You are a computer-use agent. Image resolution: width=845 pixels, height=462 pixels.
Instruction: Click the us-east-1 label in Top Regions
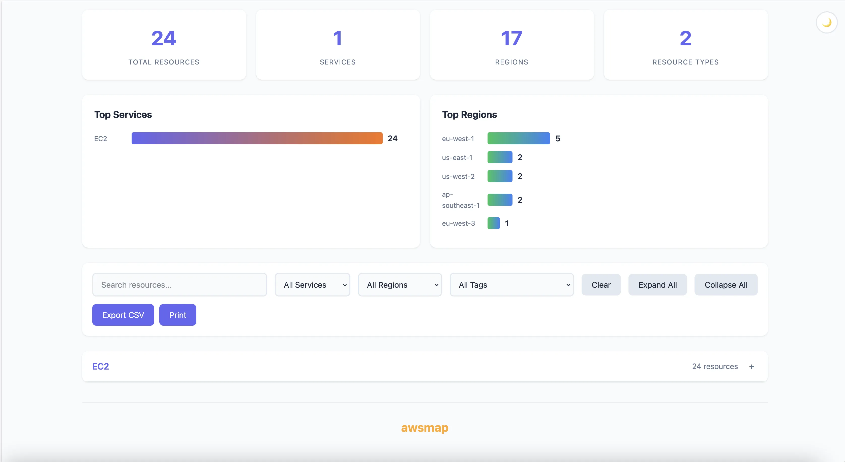click(457, 157)
